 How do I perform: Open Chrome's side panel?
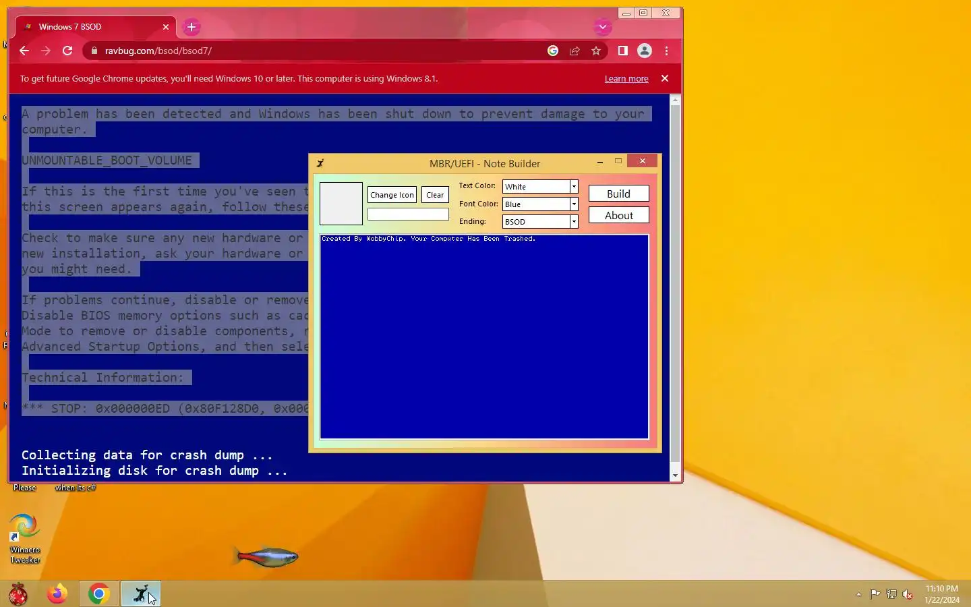623,51
